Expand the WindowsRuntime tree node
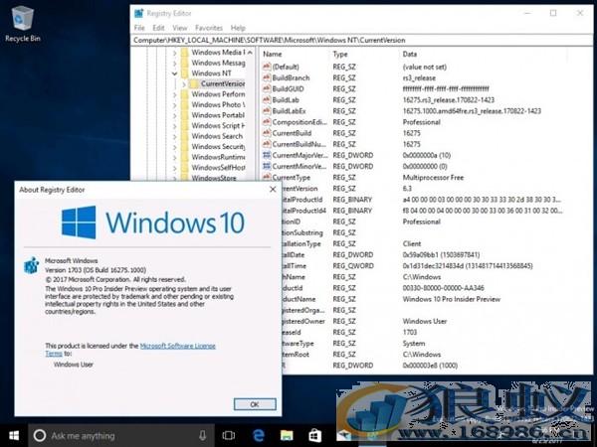Screen dimensions: 597x447 click(x=174, y=157)
